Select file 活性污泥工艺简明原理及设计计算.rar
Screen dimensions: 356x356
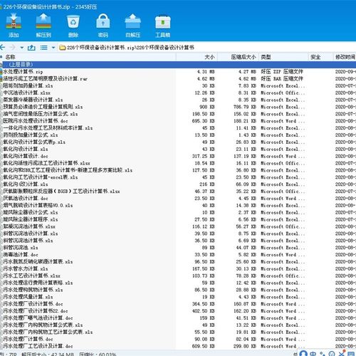point(46,78)
